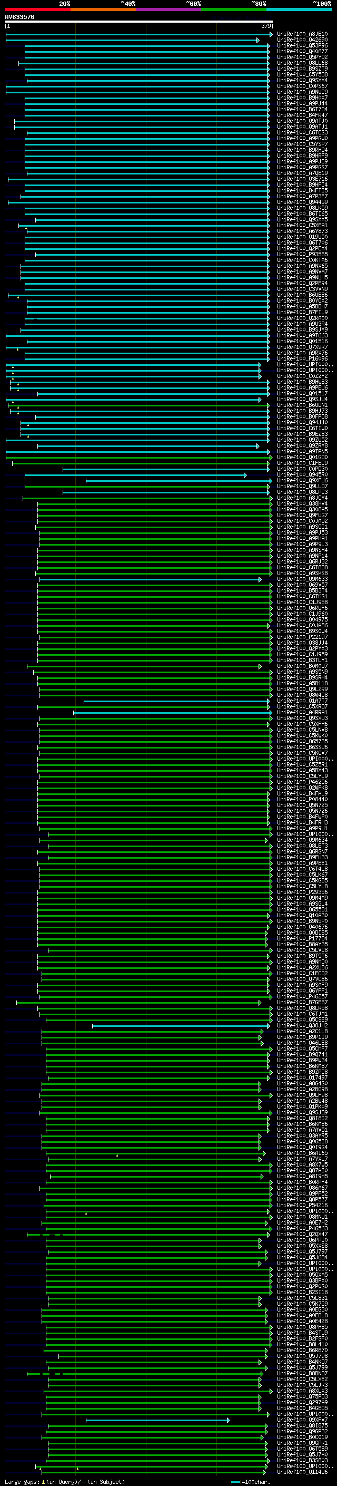Click the cyan ~100% legend segment
This screenshot has width=337, height=1486.
299,9
